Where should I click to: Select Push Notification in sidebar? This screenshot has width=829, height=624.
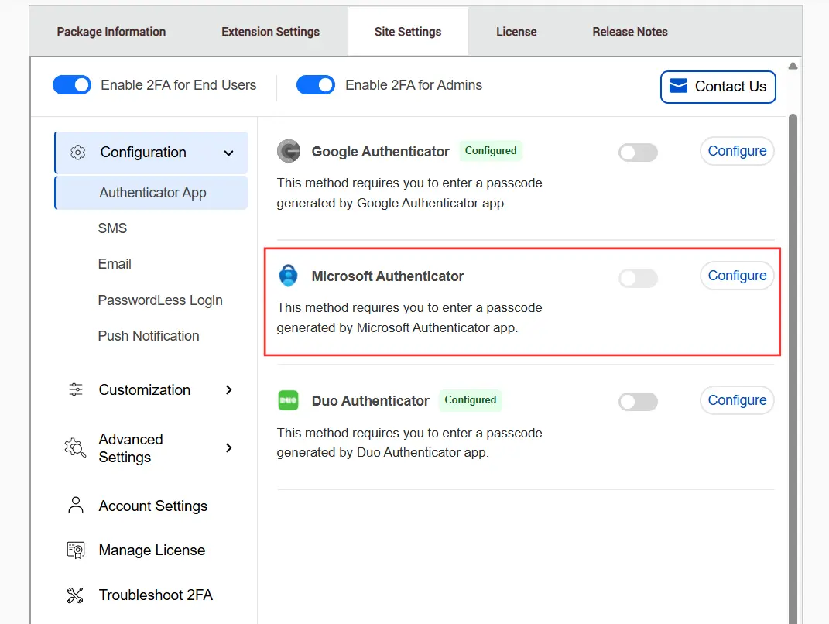pos(149,336)
